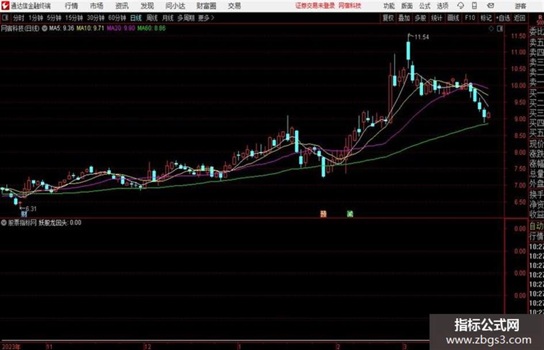The image size is (544, 350).
Task: Open the 市场 menu
Action: 97,6
